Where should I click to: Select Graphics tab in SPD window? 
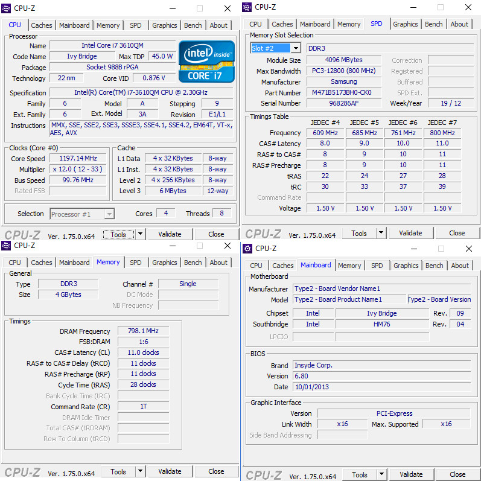click(x=405, y=24)
